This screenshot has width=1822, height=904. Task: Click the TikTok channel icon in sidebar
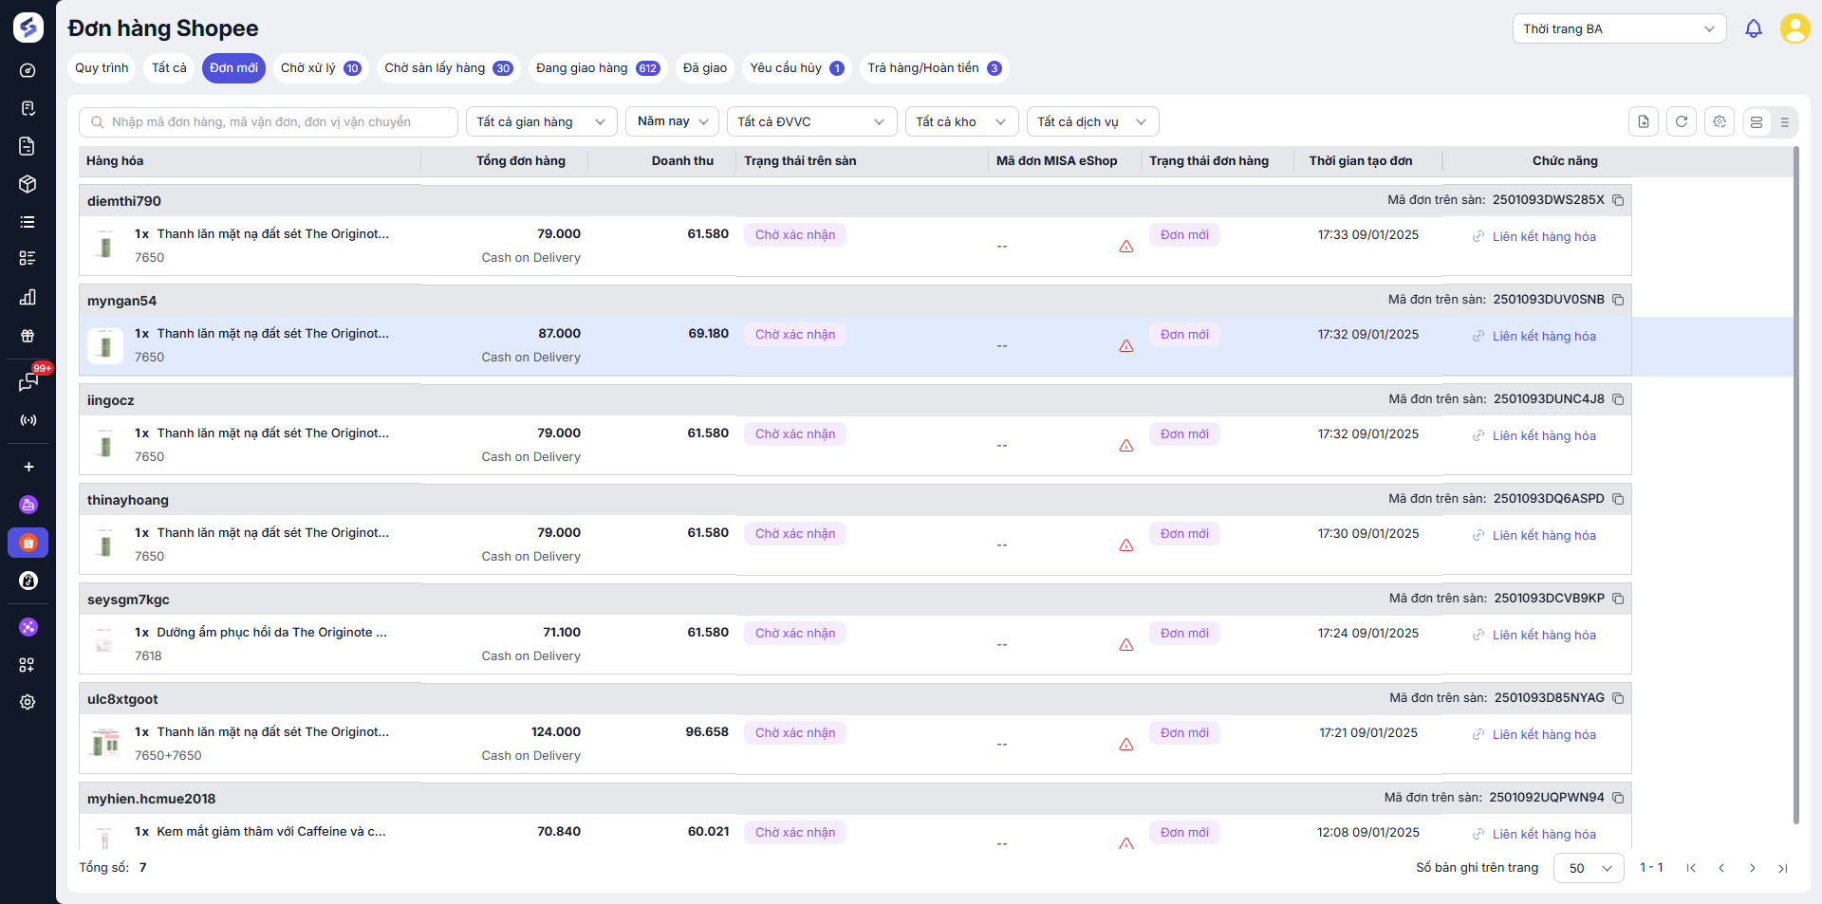tap(28, 581)
